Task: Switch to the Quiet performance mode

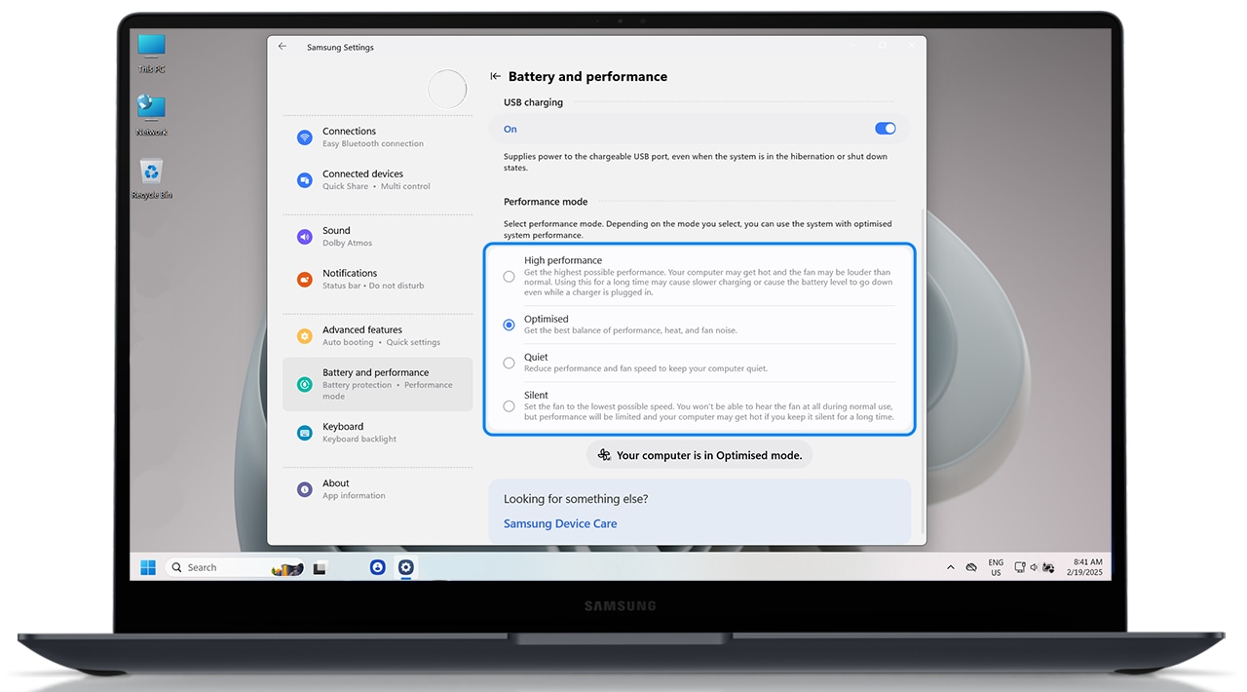Action: coord(509,363)
